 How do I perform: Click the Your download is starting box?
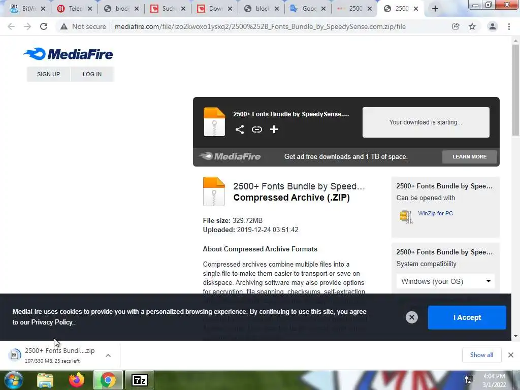pyautogui.click(x=426, y=122)
